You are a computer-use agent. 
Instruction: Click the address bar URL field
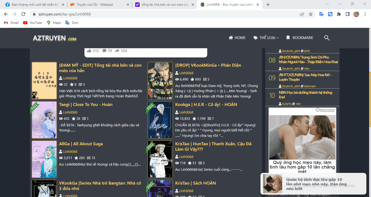pyautogui.click(x=163, y=14)
